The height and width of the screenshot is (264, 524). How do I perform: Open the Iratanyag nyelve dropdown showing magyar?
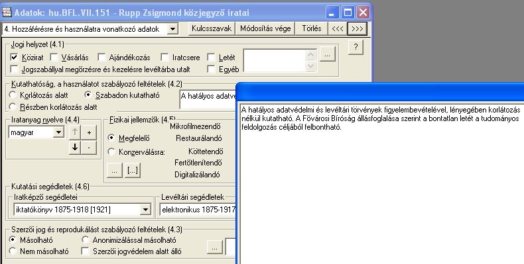tap(58, 132)
